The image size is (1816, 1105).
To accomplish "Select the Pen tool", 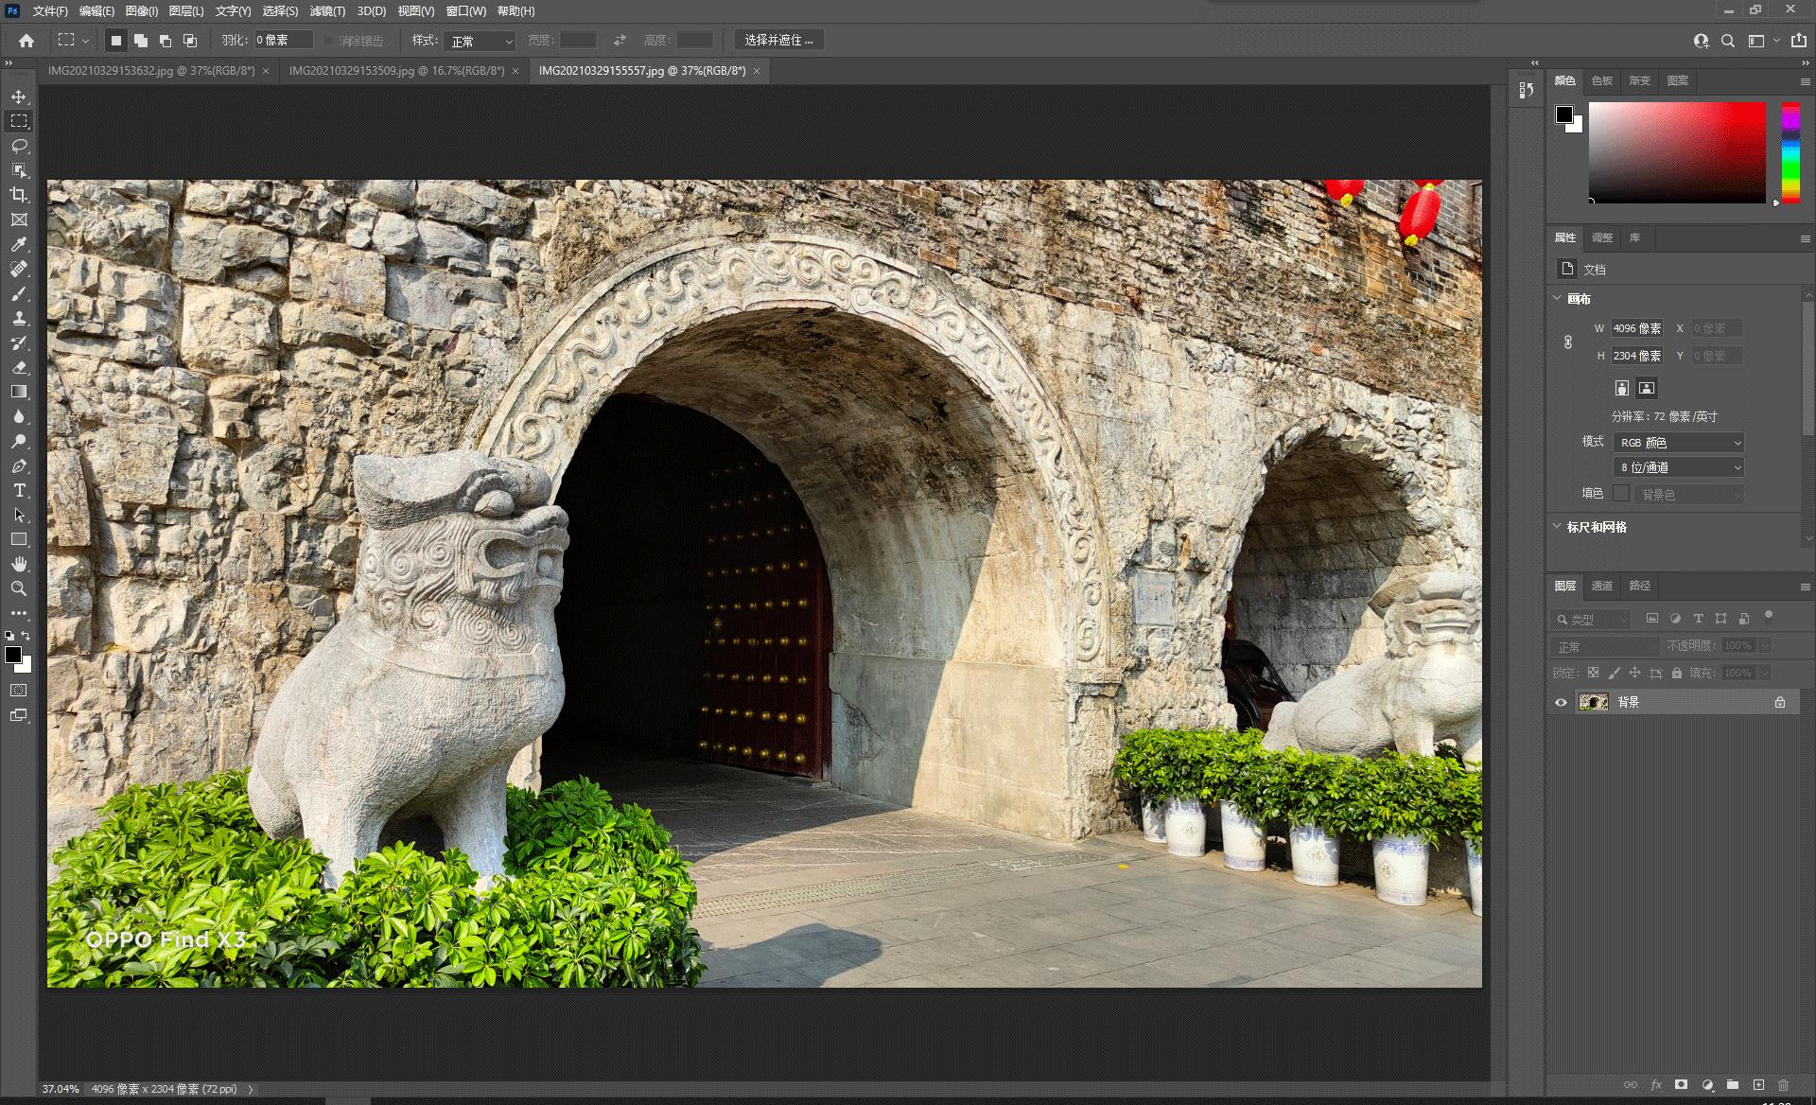I will pyautogui.click(x=19, y=465).
